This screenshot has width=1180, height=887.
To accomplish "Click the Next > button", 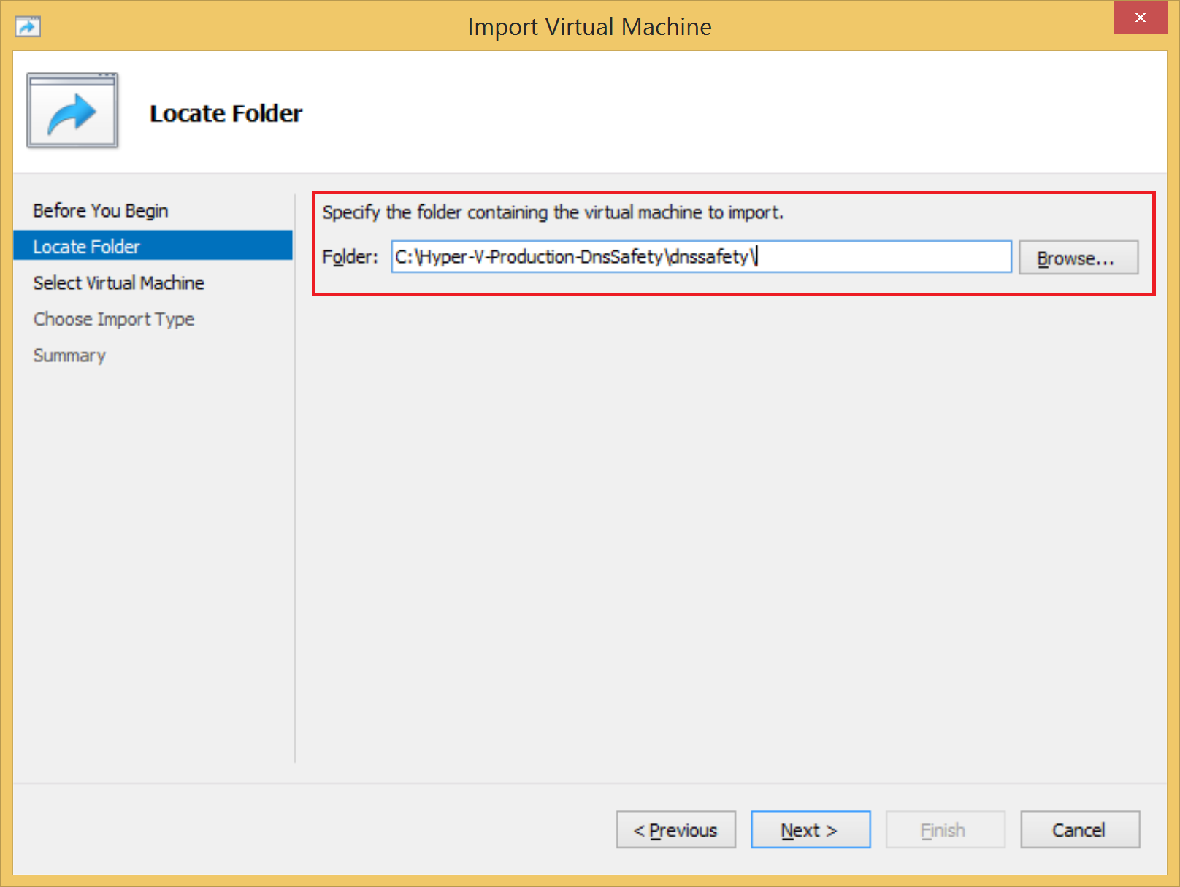I will point(811,829).
